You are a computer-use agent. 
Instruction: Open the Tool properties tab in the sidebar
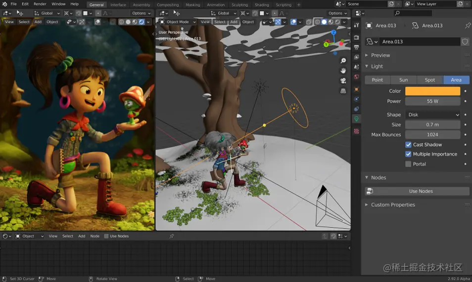356,25
